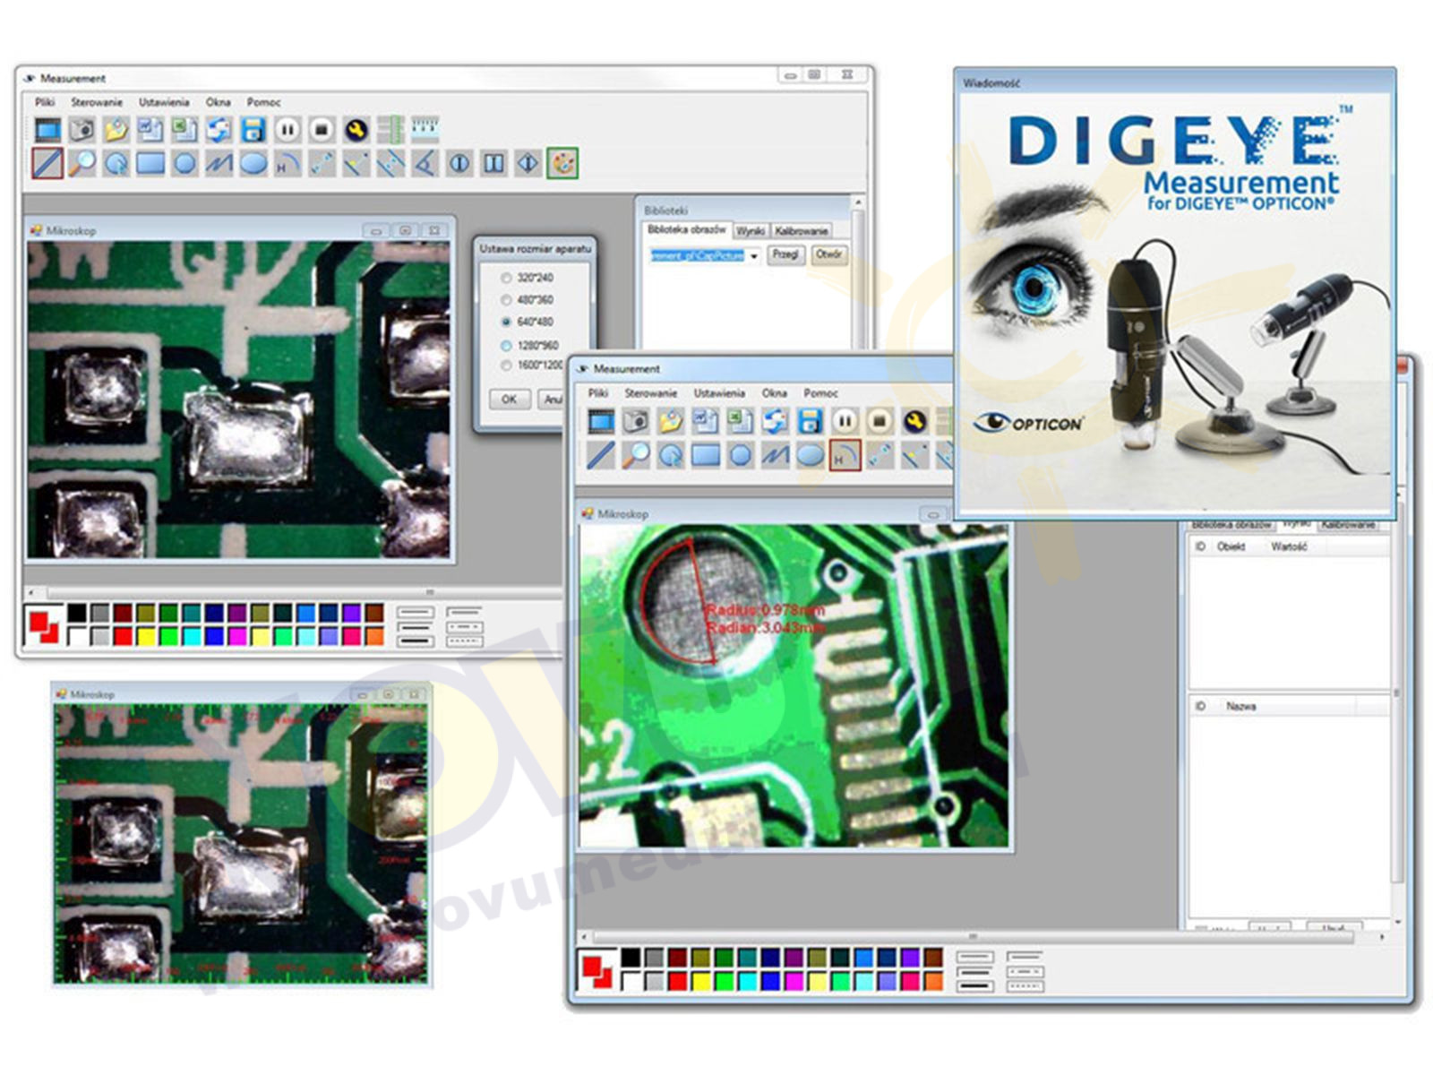The width and height of the screenshot is (1433, 1075).
Task: Switch to the Wyniki tab in Biblioteki panel
Action: (751, 231)
